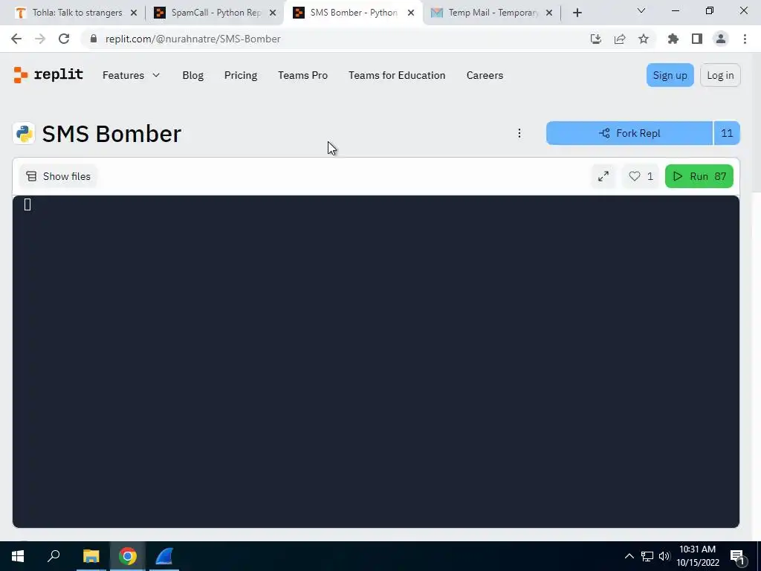Image resolution: width=761 pixels, height=571 pixels.
Task: Go to Teams for Education
Action: (x=397, y=75)
